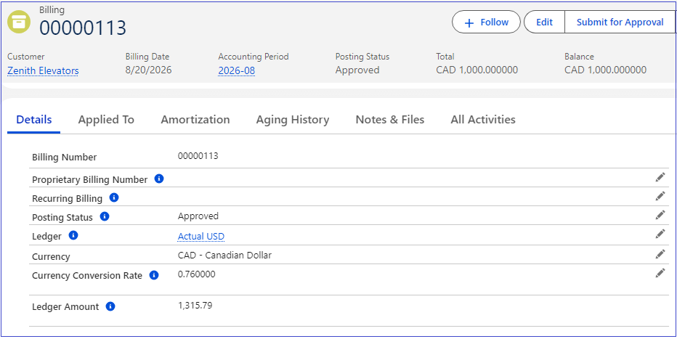
Task: Open the Amortization tab
Action: pyautogui.click(x=195, y=120)
